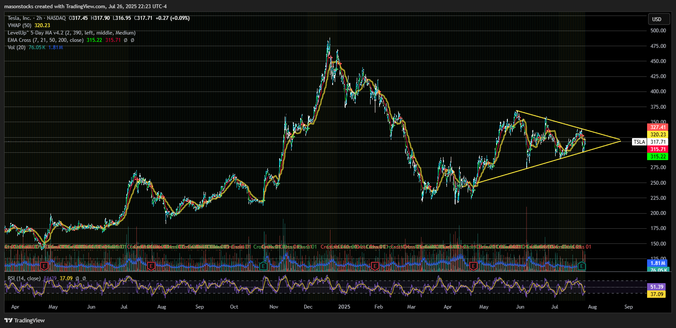The height and width of the screenshot is (328, 676).
Task: Click the red earnings marker before May 2025
Action: tap(474, 265)
